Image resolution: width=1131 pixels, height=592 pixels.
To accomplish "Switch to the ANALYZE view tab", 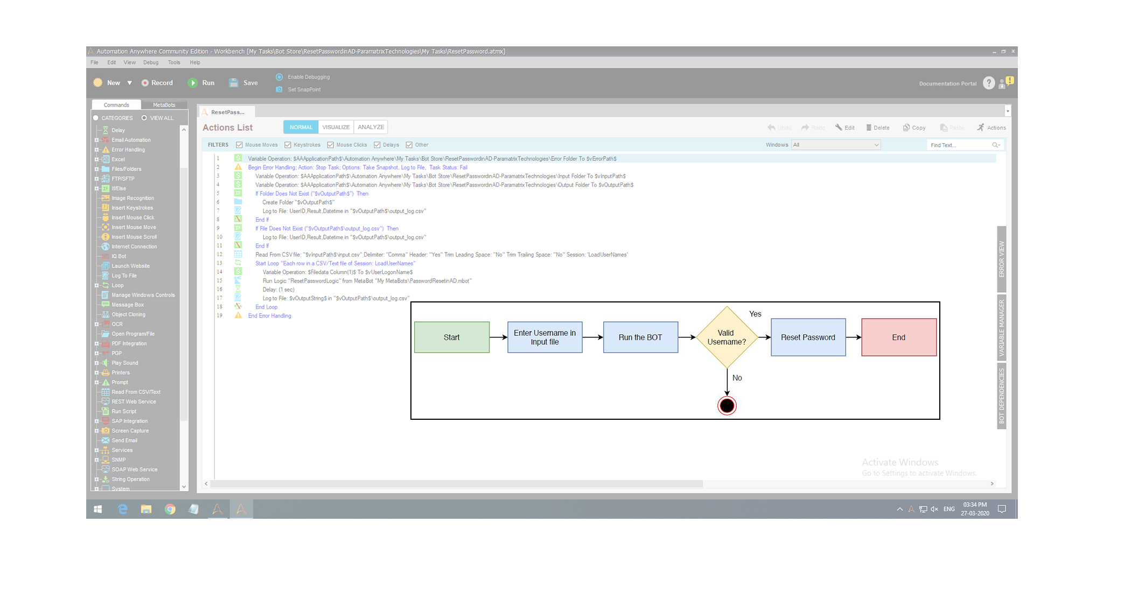I will pyautogui.click(x=371, y=128).
